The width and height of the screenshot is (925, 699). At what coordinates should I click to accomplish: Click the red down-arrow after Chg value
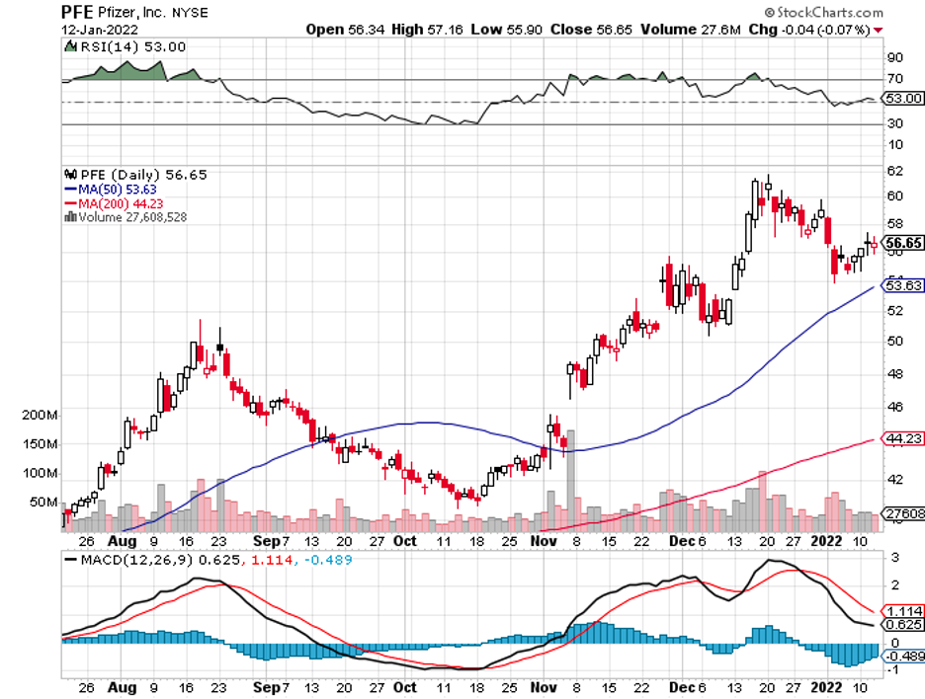(879, 31)
